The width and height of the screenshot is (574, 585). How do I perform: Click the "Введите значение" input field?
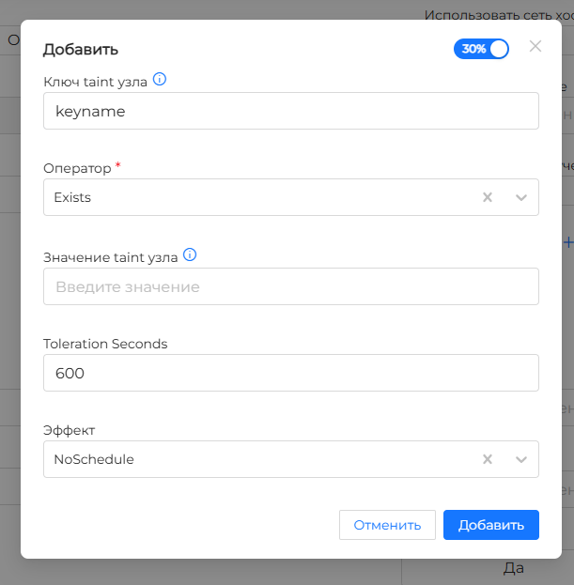coord(290,286)
